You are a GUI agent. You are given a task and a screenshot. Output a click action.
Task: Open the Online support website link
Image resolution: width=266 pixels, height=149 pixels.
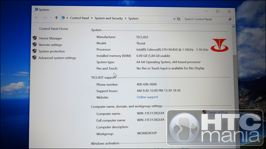point(147,97)
